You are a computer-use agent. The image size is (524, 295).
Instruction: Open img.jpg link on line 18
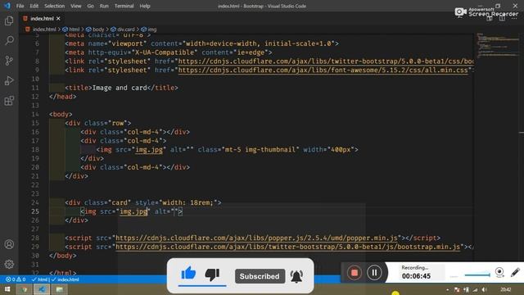149,149
